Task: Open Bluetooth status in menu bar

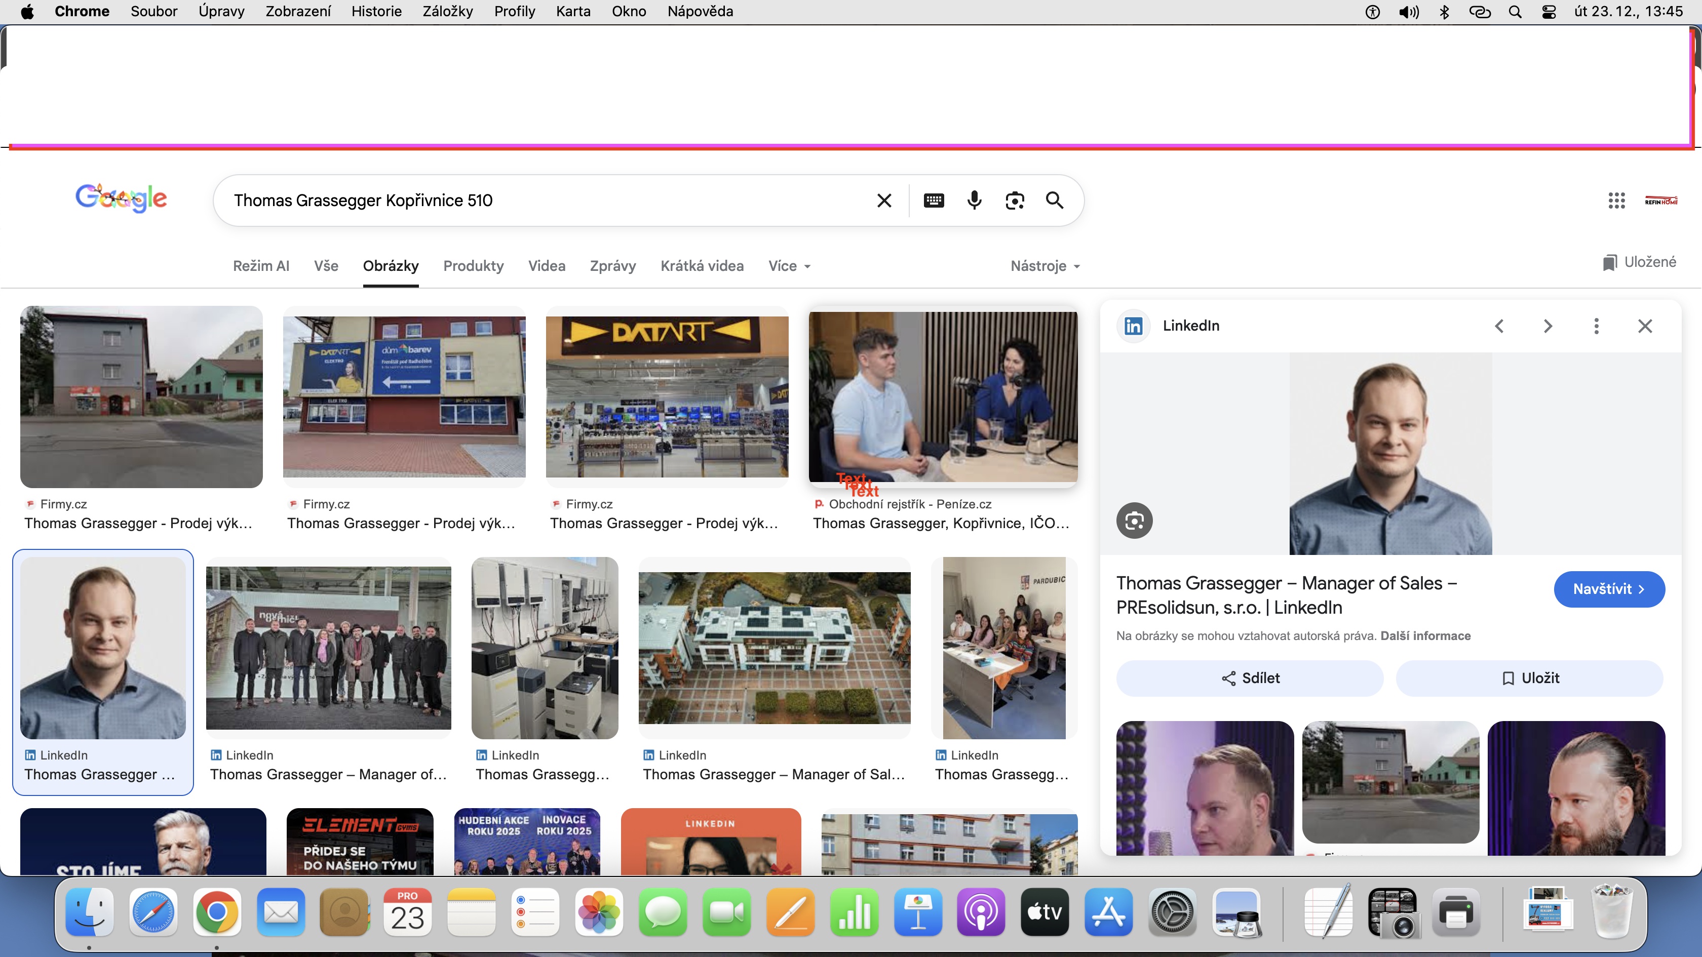Action: tap(1444, 12)
